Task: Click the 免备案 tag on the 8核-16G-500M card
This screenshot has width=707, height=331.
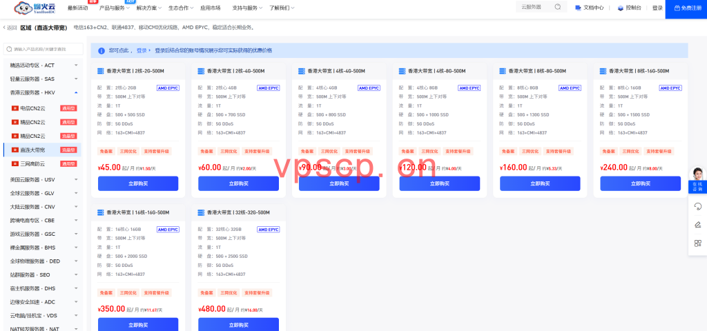Action: pos(608,151)
